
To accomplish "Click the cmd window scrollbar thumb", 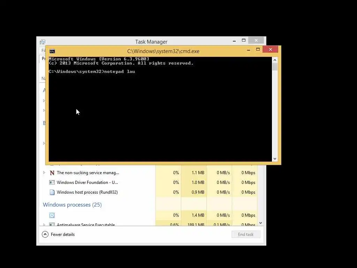I will pos(275,67).
